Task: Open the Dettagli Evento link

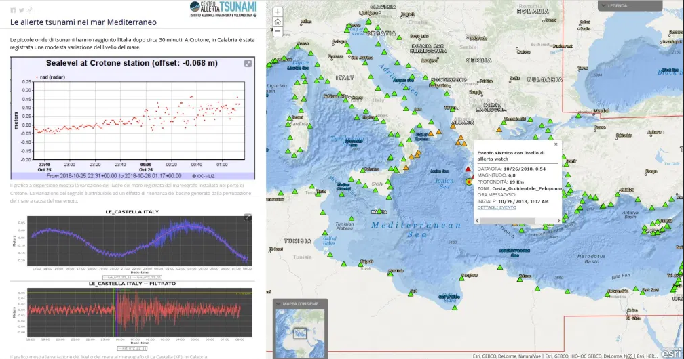Action: coord(496,207)
